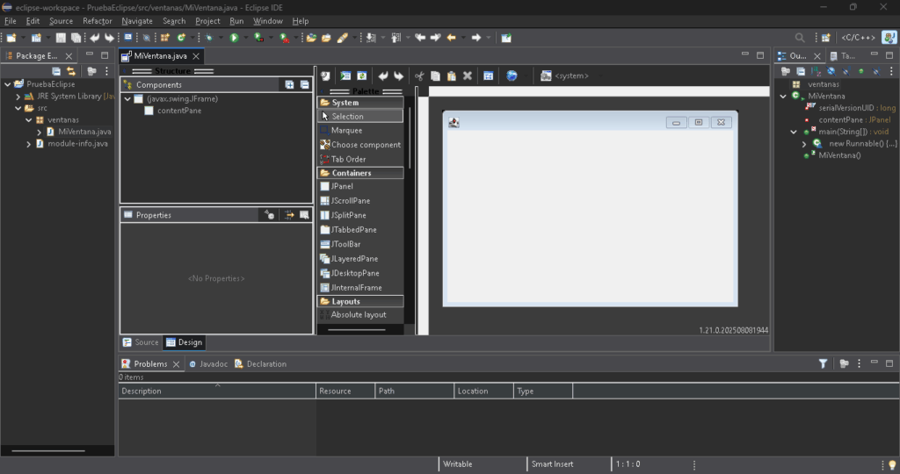900x474 pixels.
Task: Toggle Sort alphabetically in the Outline view
Action: [x=816, y=71]
